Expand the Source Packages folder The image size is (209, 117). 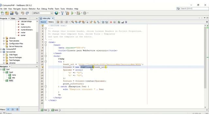4,58
